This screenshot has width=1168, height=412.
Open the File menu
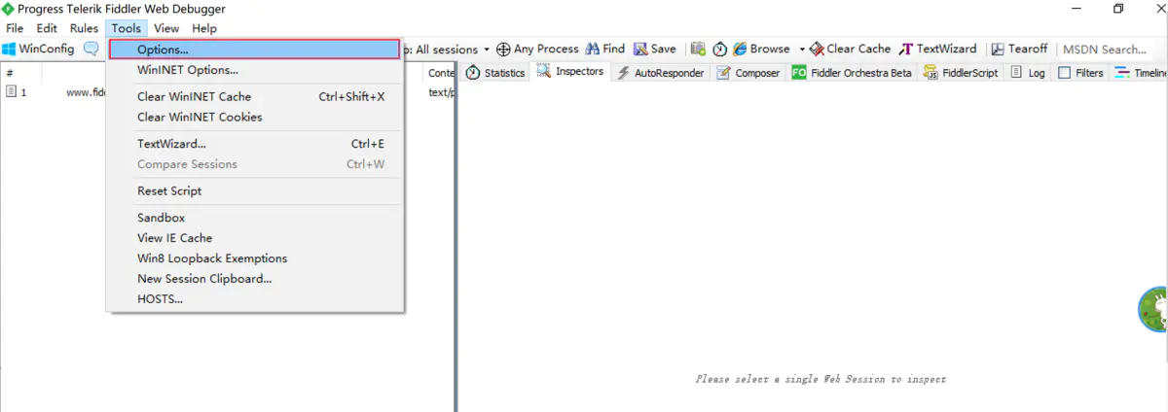(x=15, y=28)
